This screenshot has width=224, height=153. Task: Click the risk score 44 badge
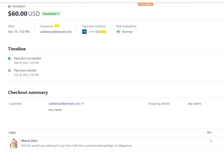118,32
